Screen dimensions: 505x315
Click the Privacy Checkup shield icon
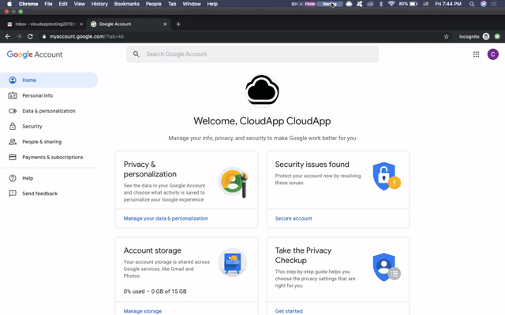pos(385,267)
